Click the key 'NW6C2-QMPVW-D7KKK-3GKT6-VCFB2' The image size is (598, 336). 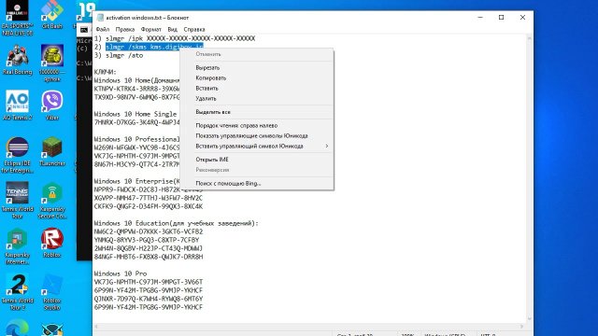point(149,231)
